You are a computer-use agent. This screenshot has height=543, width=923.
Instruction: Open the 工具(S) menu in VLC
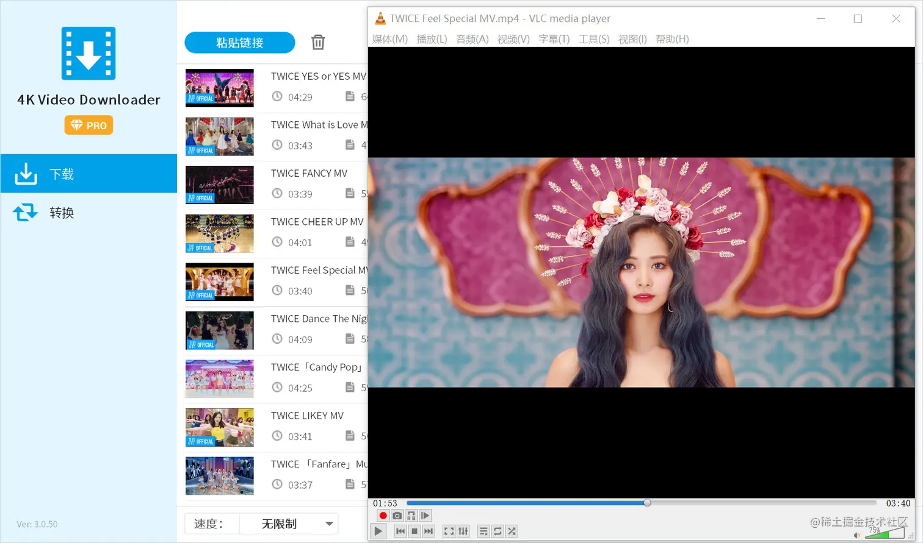(594, 39)
